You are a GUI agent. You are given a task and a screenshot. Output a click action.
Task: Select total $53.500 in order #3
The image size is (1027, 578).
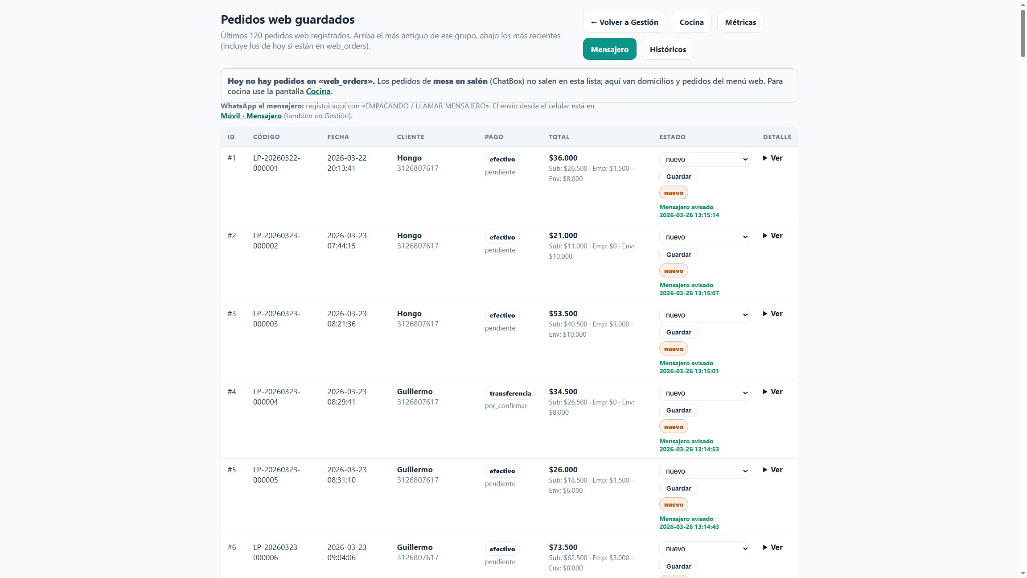(x=563, y=314)
